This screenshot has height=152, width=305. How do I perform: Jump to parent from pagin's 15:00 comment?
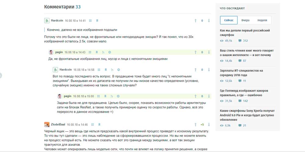click(118, 96)
